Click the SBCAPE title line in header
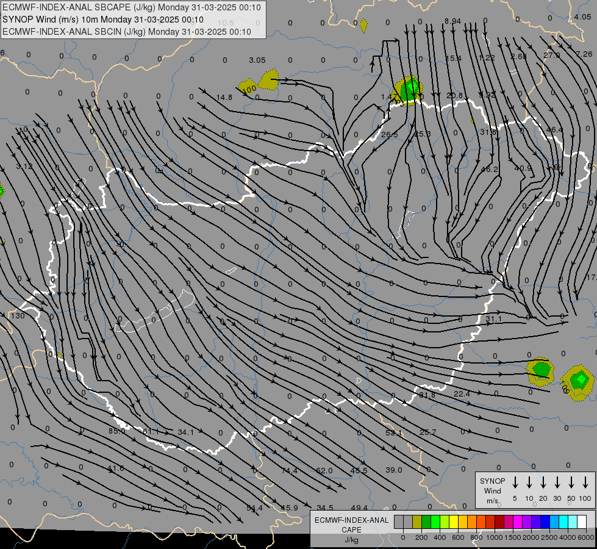The height and width of the screenshot is (549, 597). coord(132,7)
